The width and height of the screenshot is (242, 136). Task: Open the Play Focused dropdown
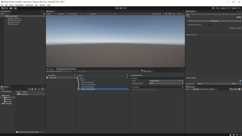[x=157, y=14]
